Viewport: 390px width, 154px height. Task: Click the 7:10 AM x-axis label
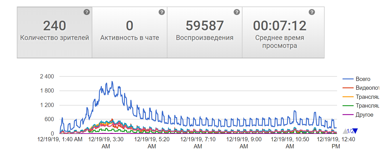[198, 143]
